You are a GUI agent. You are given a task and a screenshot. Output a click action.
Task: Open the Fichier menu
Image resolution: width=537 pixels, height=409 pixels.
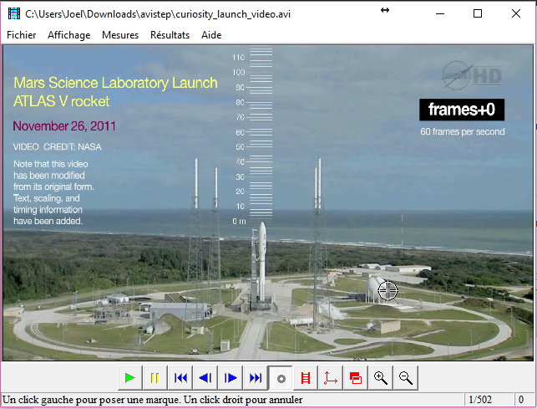coord(22,35)
